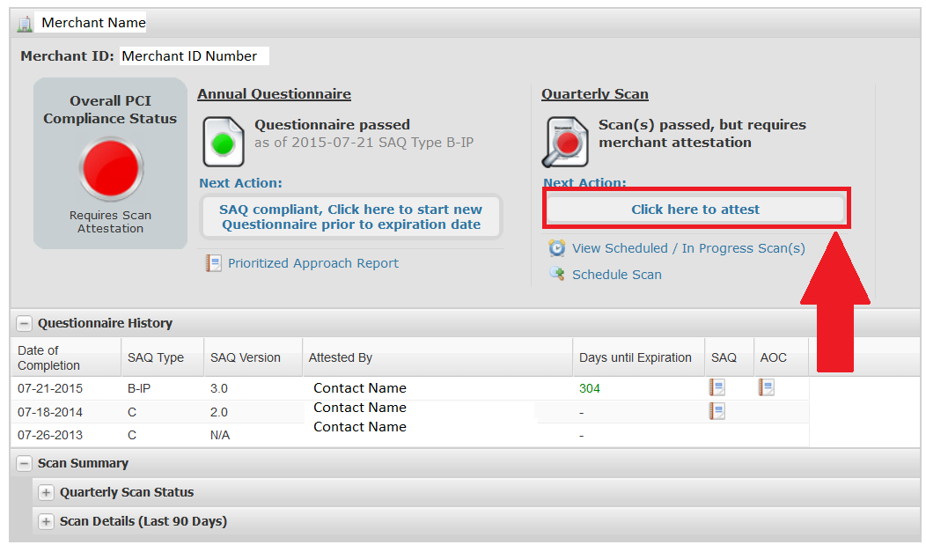Open the SAQ document for 07-21-2015 row
926x552 pixels.
point(717,388)
